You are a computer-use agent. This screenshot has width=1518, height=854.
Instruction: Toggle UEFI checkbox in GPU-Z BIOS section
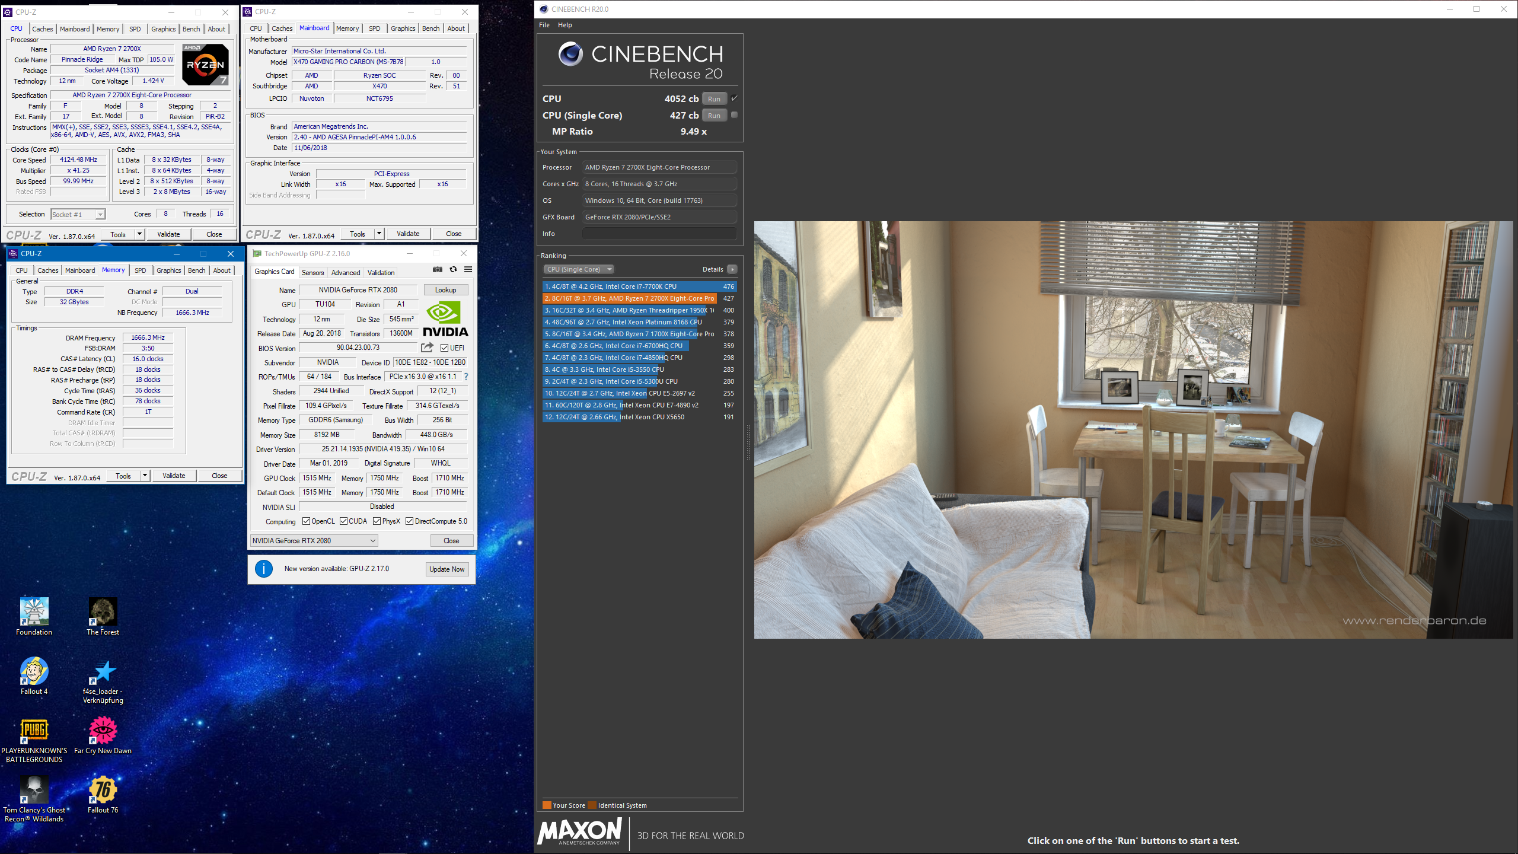(x=443, y=347)
